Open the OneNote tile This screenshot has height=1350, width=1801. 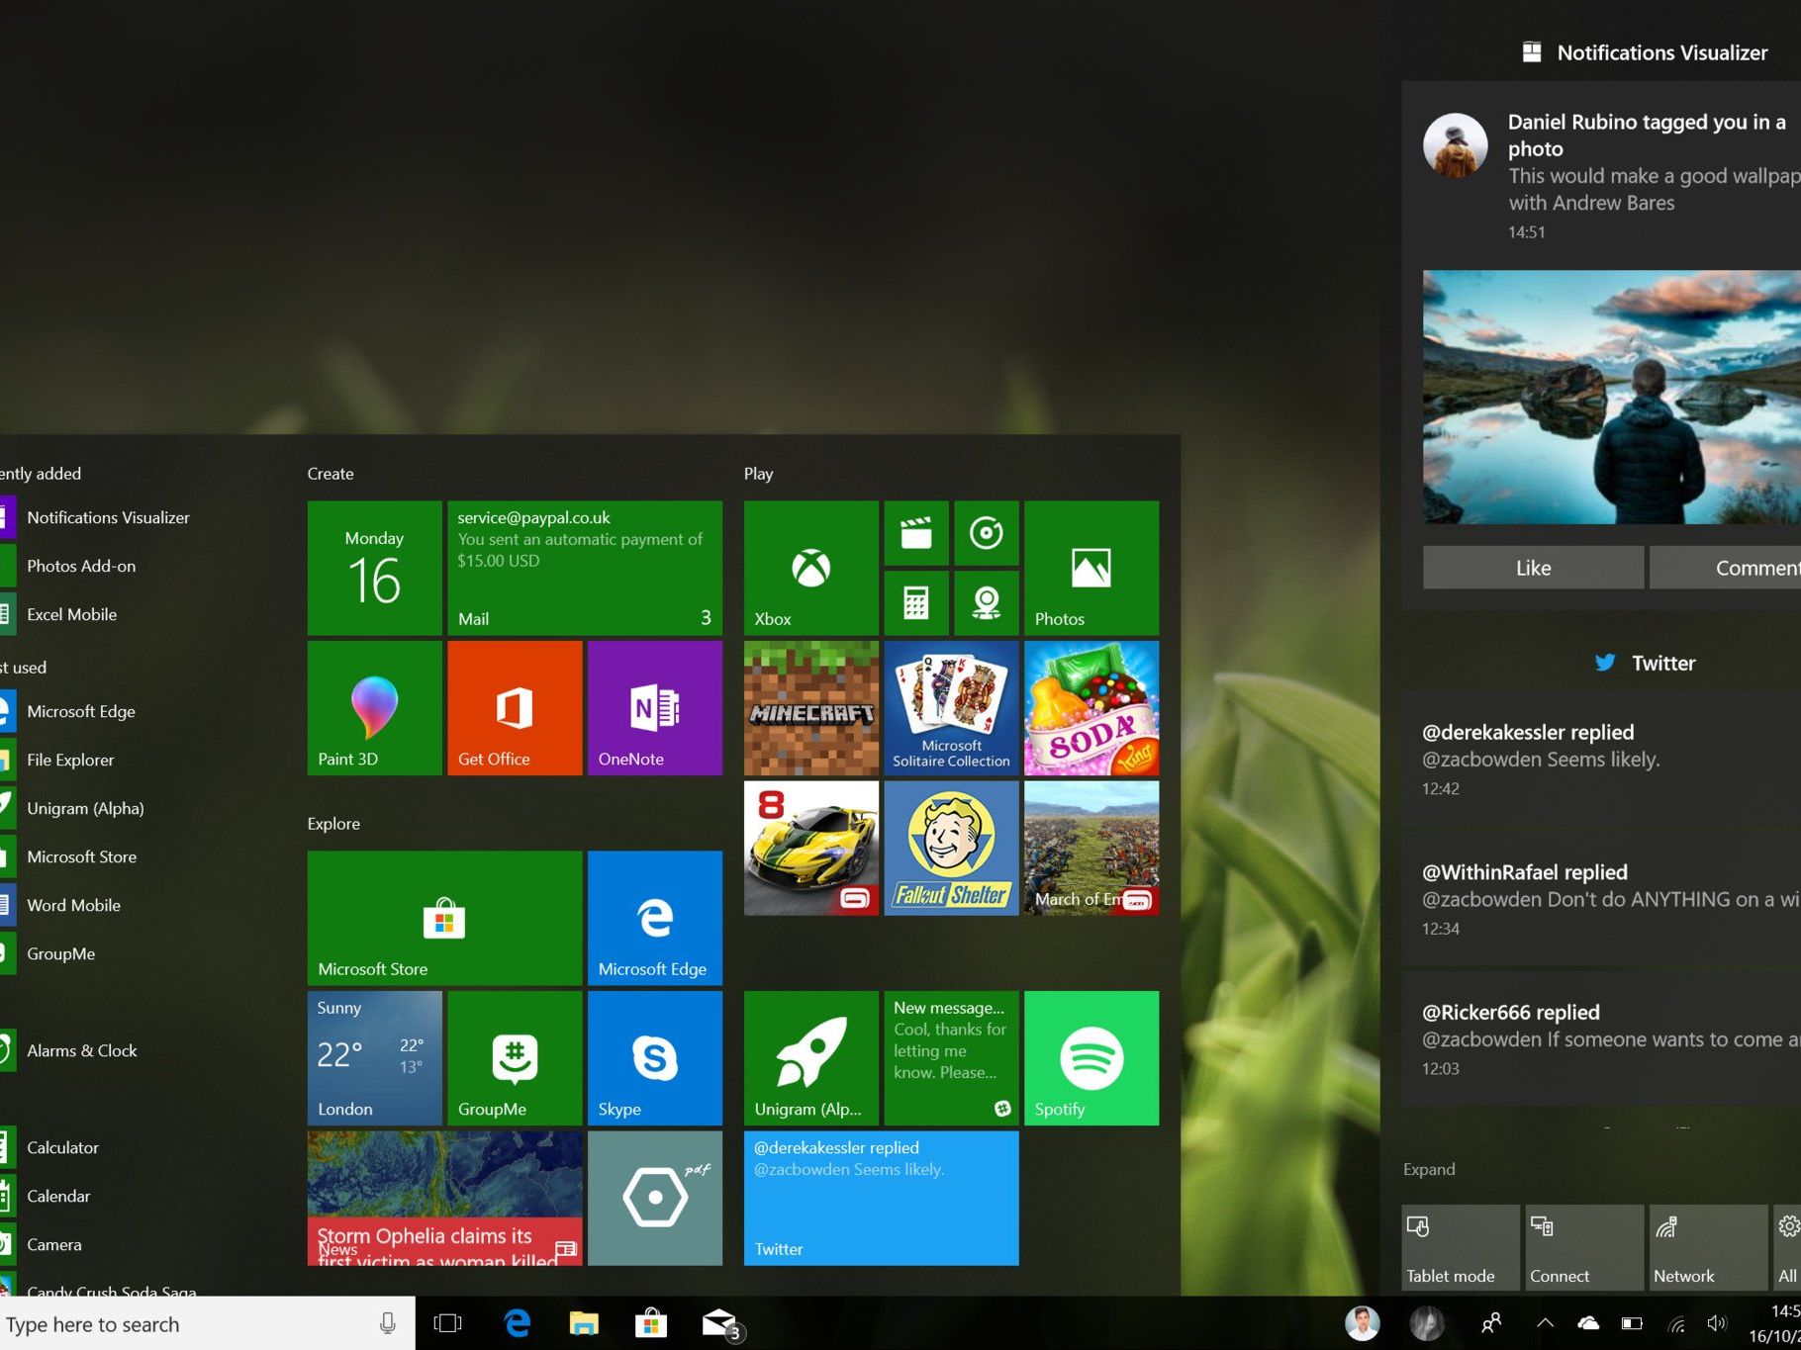tap(655, 708)
